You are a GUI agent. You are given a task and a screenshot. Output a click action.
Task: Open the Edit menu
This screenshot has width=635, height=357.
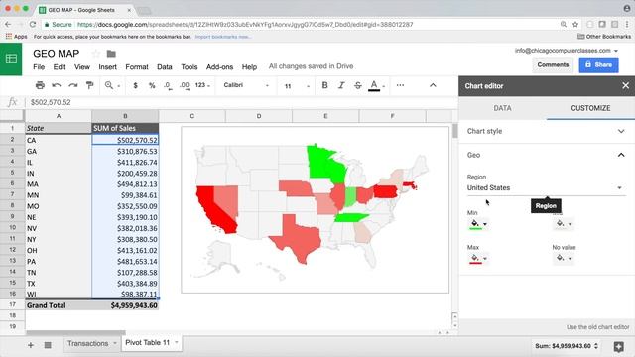click(60, 67)
